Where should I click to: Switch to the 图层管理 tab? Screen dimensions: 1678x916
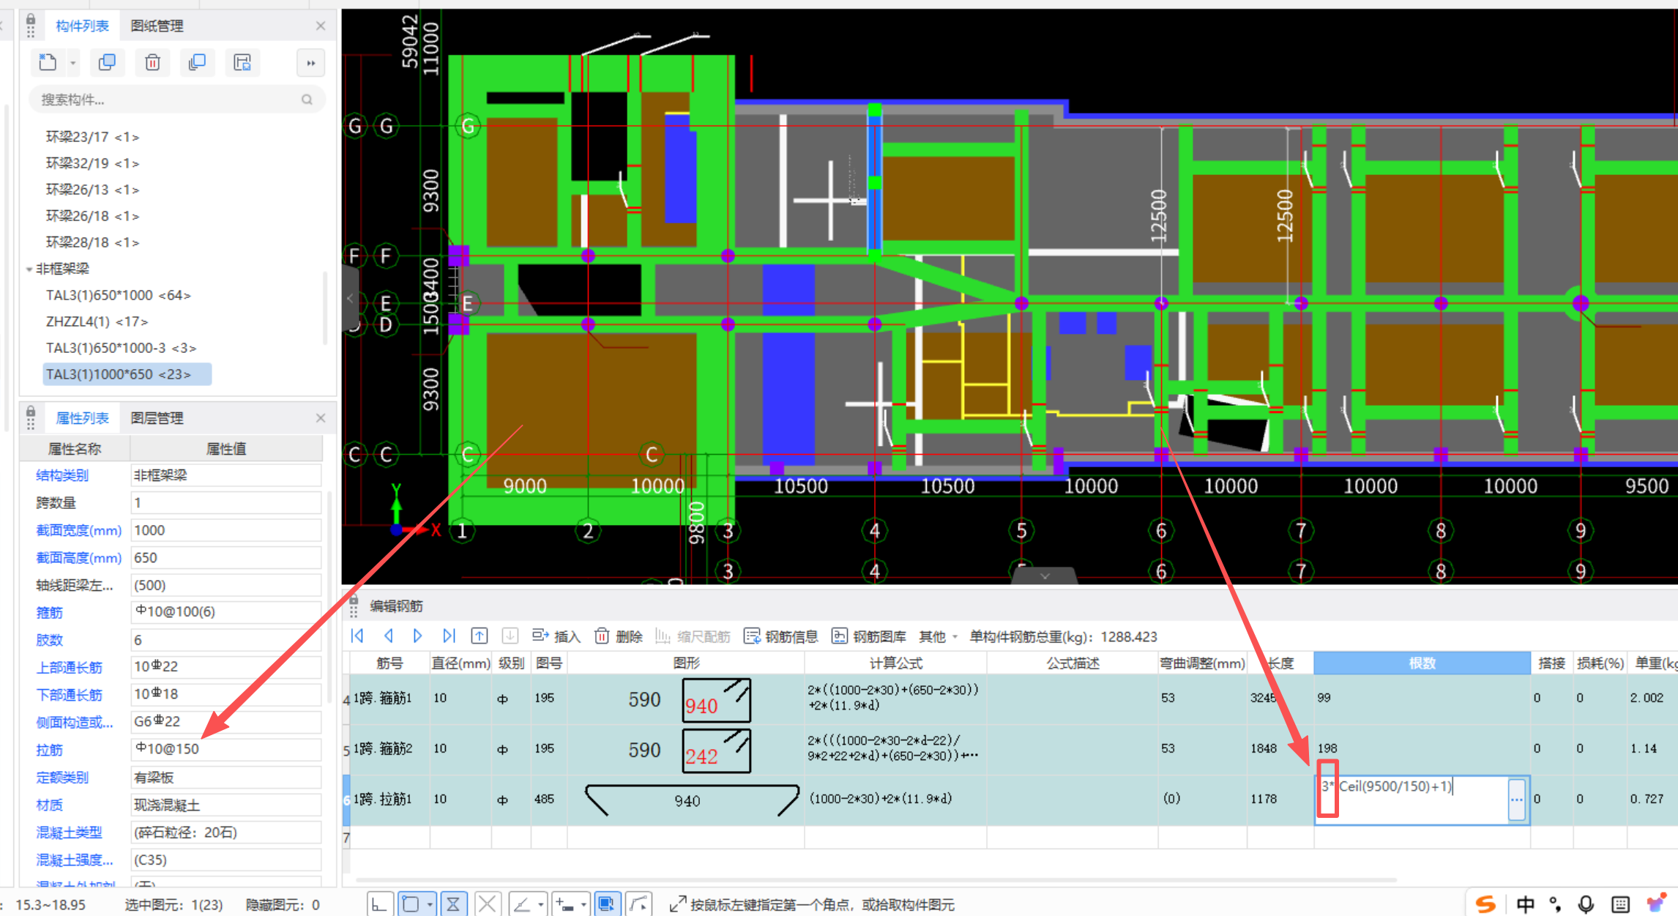pos(157,418)
